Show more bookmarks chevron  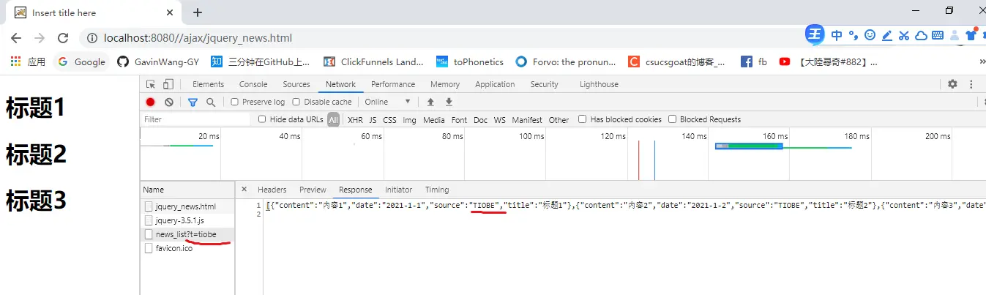(x=981, y=62)
